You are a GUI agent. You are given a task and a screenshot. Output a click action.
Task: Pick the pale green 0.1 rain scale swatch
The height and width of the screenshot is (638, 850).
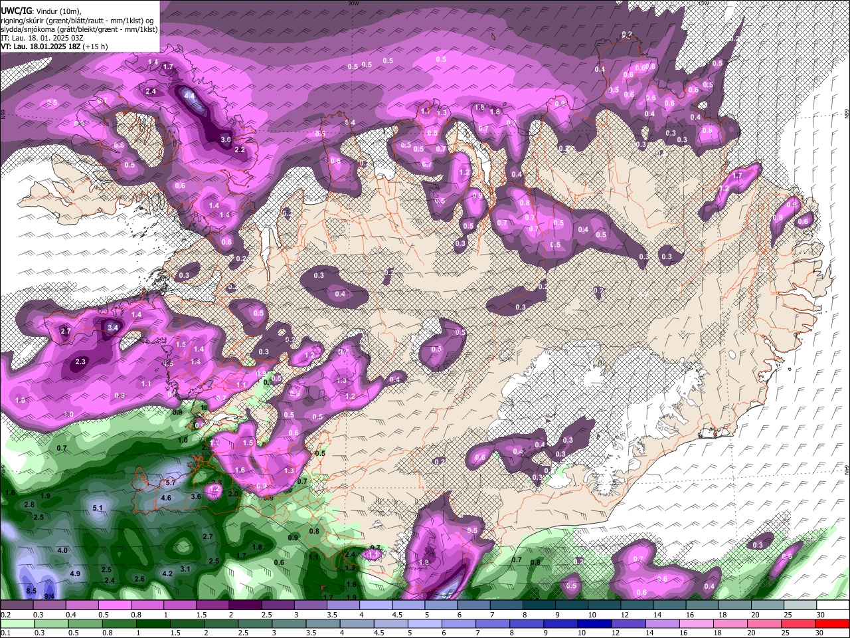[x=16, y=623]
